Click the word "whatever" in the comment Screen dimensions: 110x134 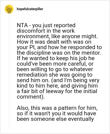tap(81, 69)
